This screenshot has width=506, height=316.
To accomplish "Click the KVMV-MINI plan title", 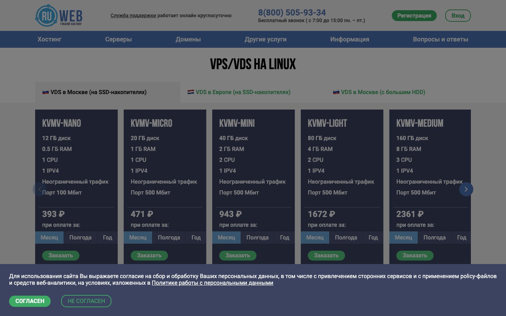I will (237, 123).
